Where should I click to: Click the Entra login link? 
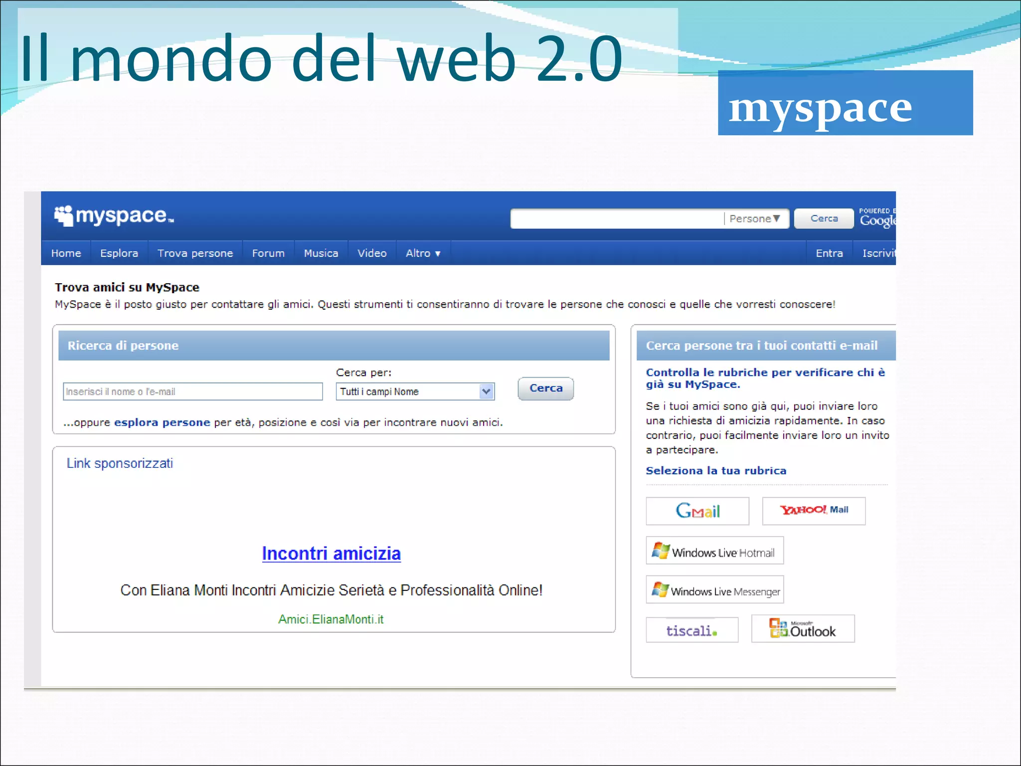[829, 253]
